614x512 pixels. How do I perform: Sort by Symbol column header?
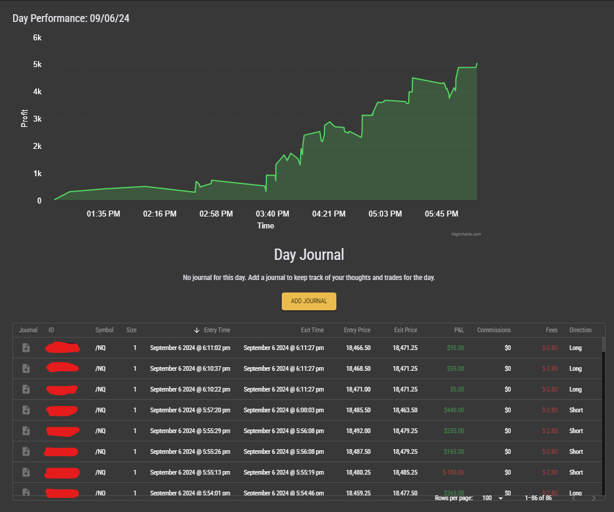click(x=104, y=330)
